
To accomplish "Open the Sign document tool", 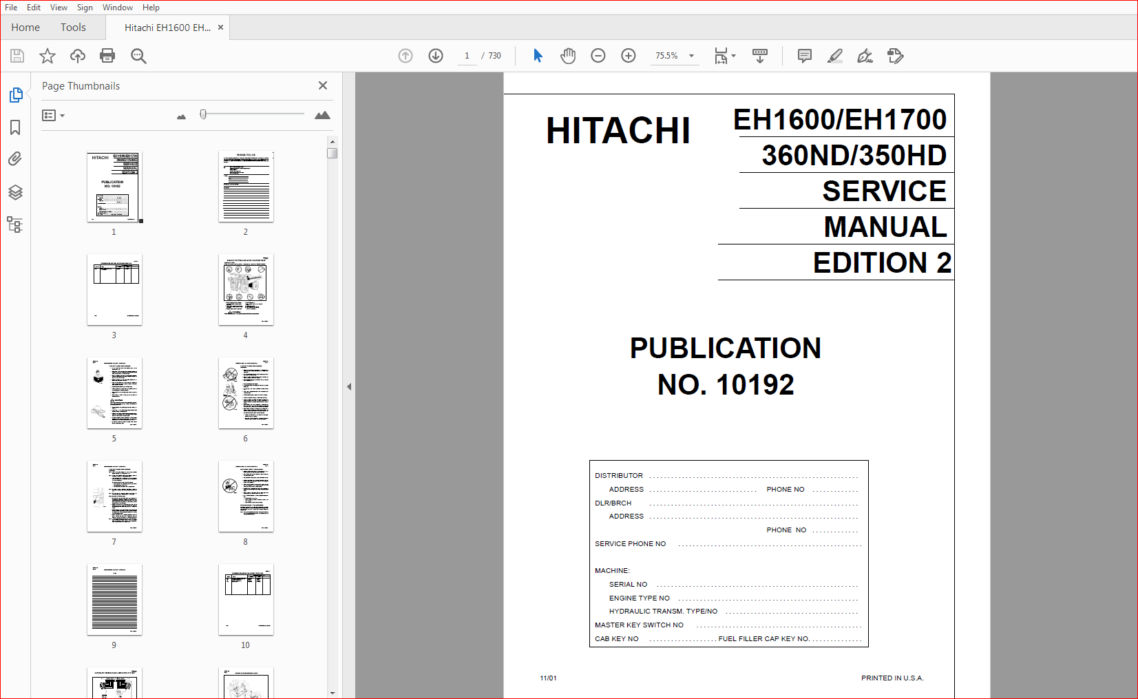I will (865, 56).
